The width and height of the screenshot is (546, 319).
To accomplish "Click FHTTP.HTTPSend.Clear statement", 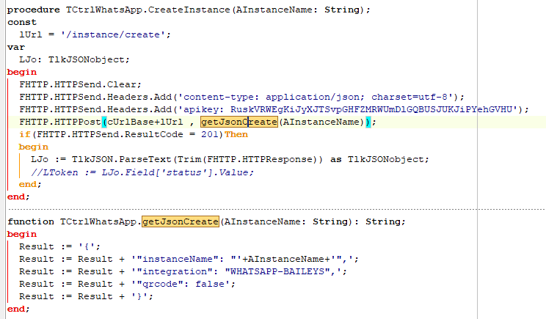I will [x=81, y=84].
